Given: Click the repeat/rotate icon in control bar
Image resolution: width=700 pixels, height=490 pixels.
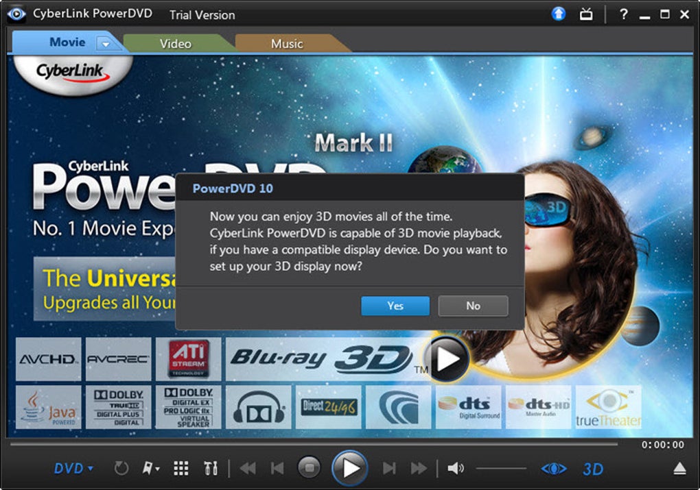Looking at the screenshot, I should pos(121,469).
